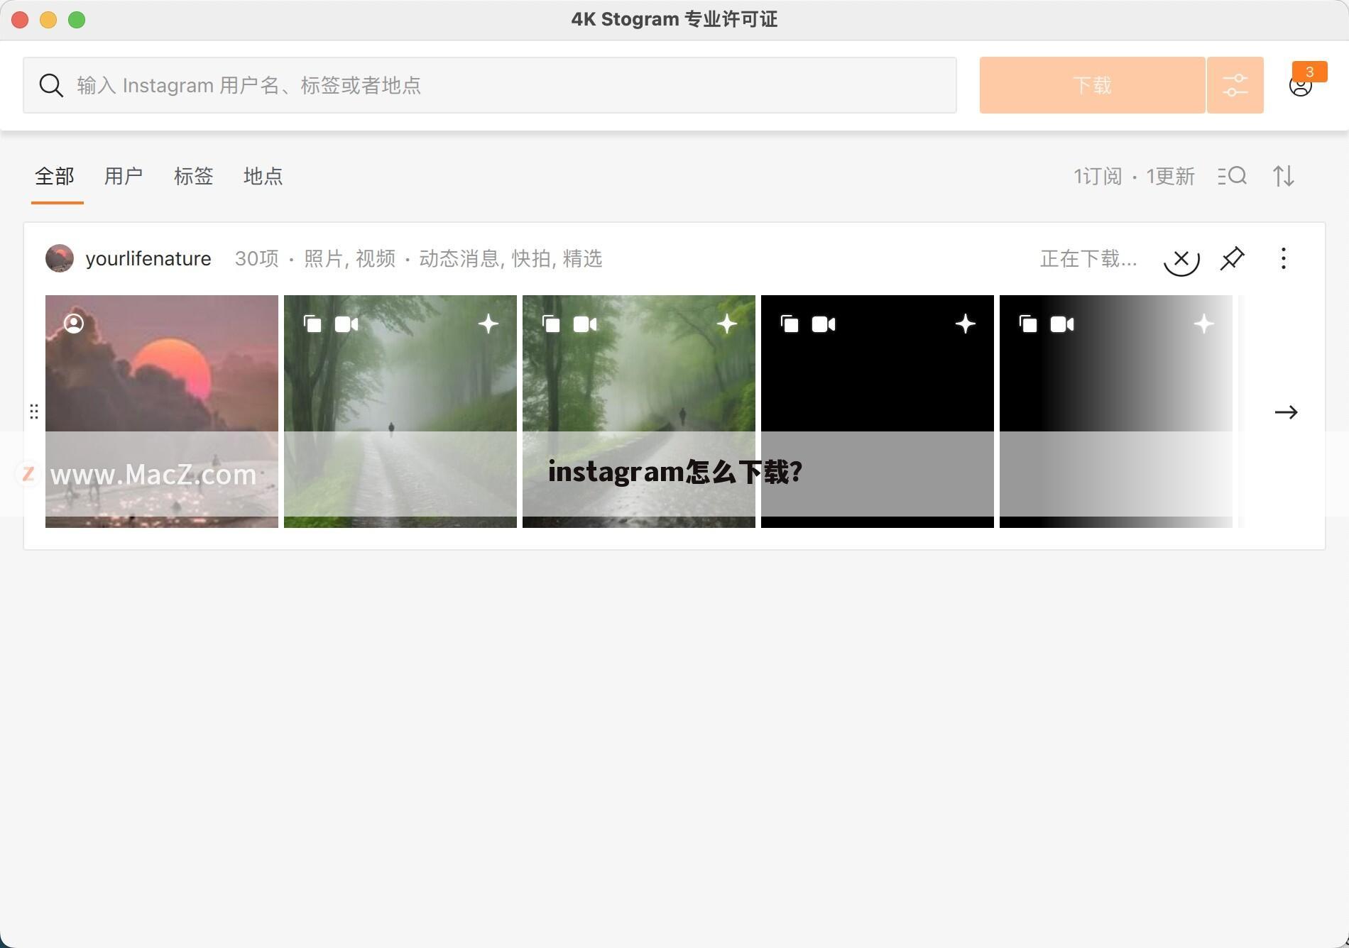
Task: Open sort order arrows icon
Action: [1283, 176]
